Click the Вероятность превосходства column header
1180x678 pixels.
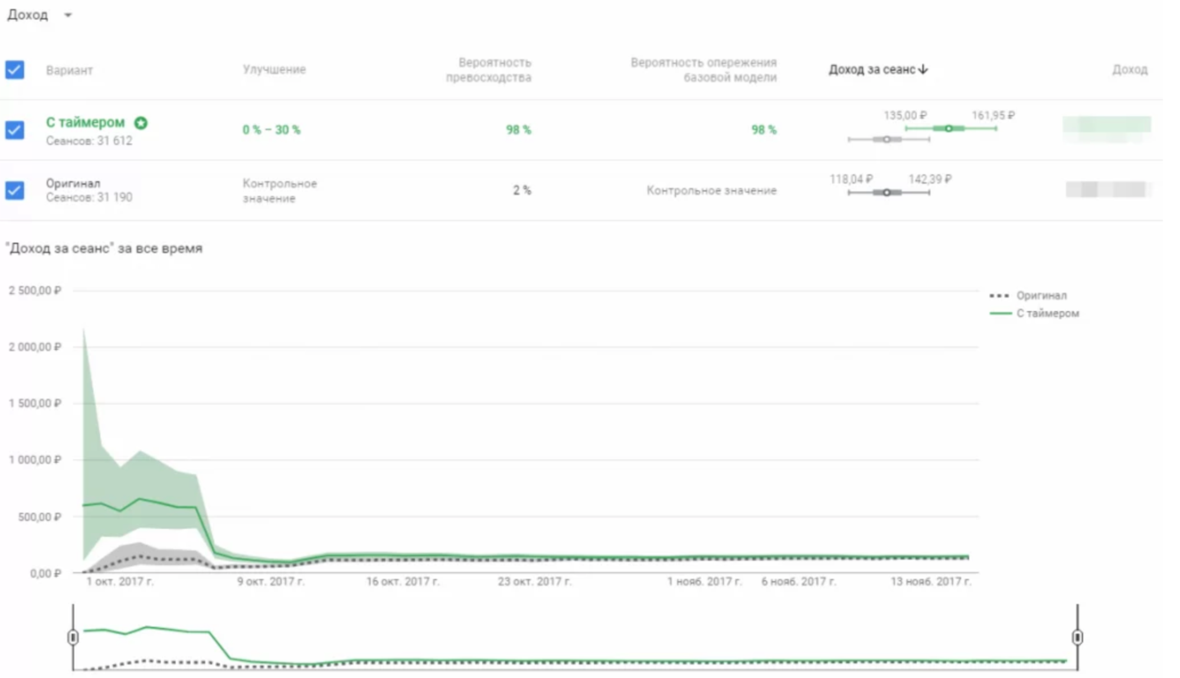pos(489,70)
